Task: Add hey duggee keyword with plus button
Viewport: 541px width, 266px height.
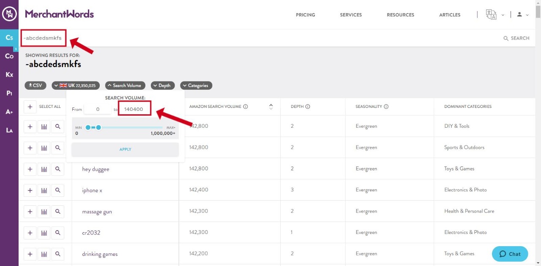Action: (x=30, y=169)
